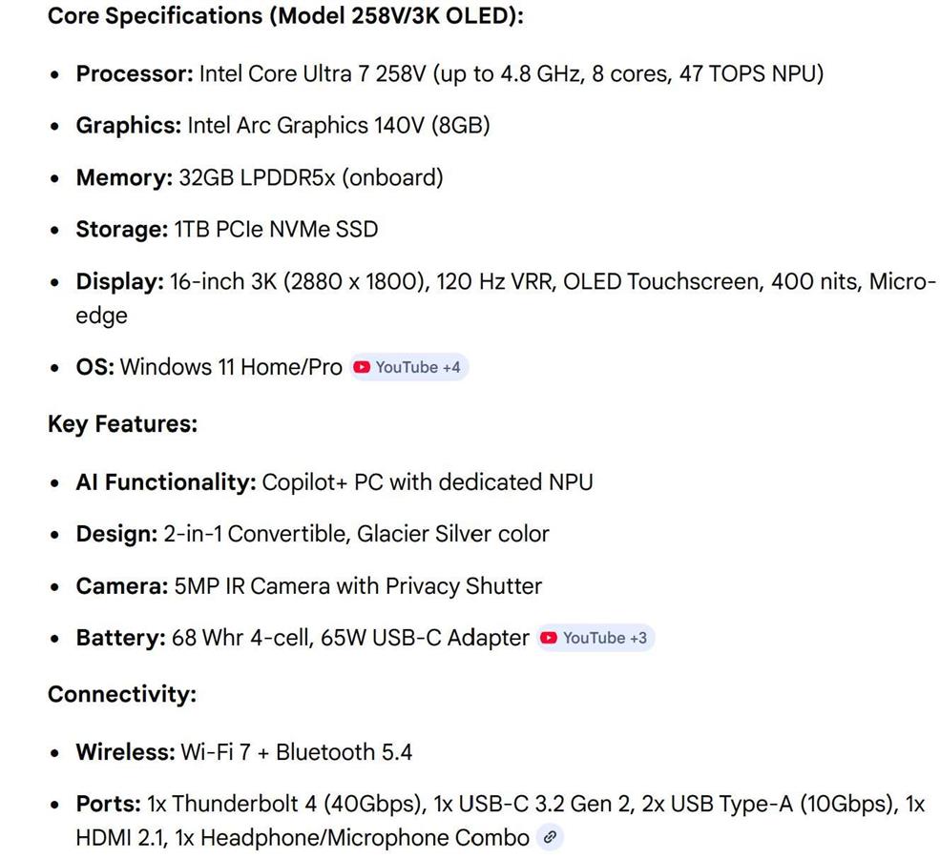Open the YouTube +3 source chip
Screen dimensions: 940x858
(x=596, y=638)
